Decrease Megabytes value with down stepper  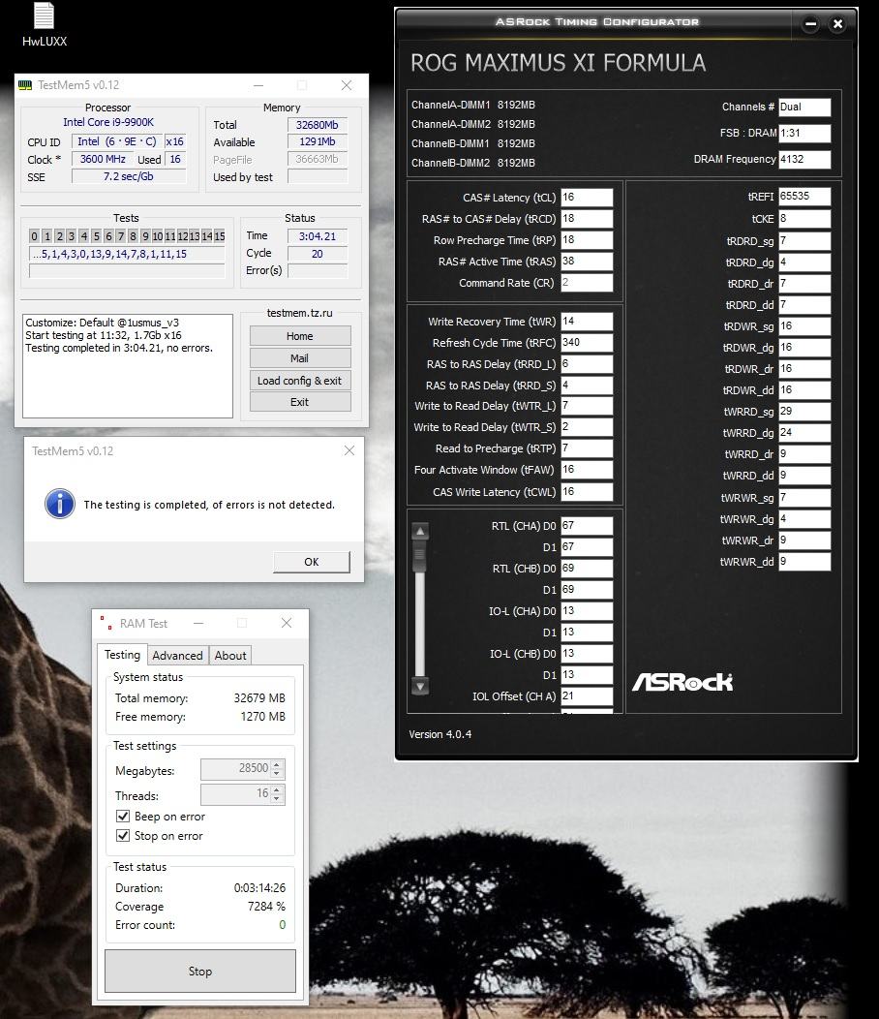click(x=278, y=773)
